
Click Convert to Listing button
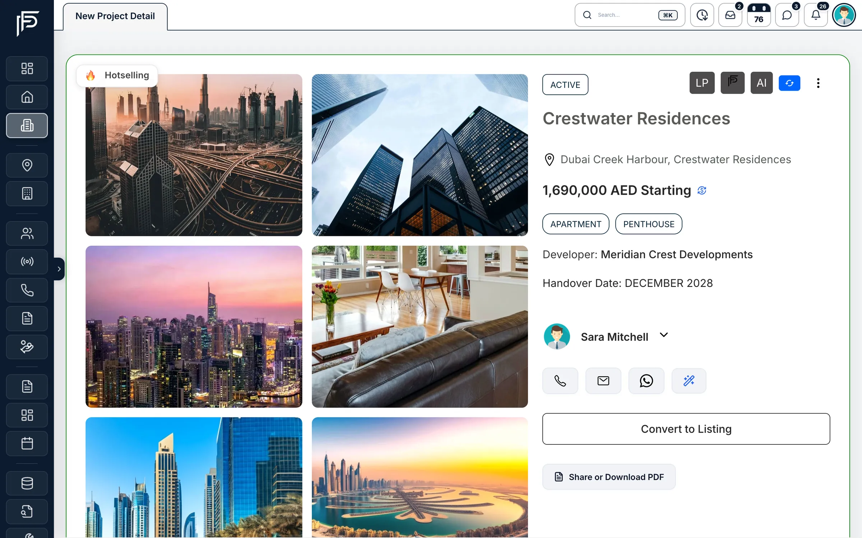pyautogui.click(x=686, y=429)
